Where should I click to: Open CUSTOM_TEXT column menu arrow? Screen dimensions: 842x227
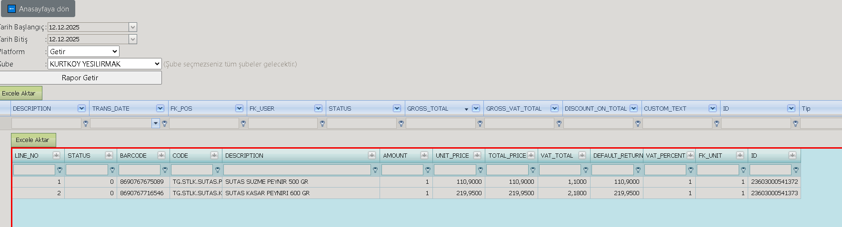click(712, 108)
